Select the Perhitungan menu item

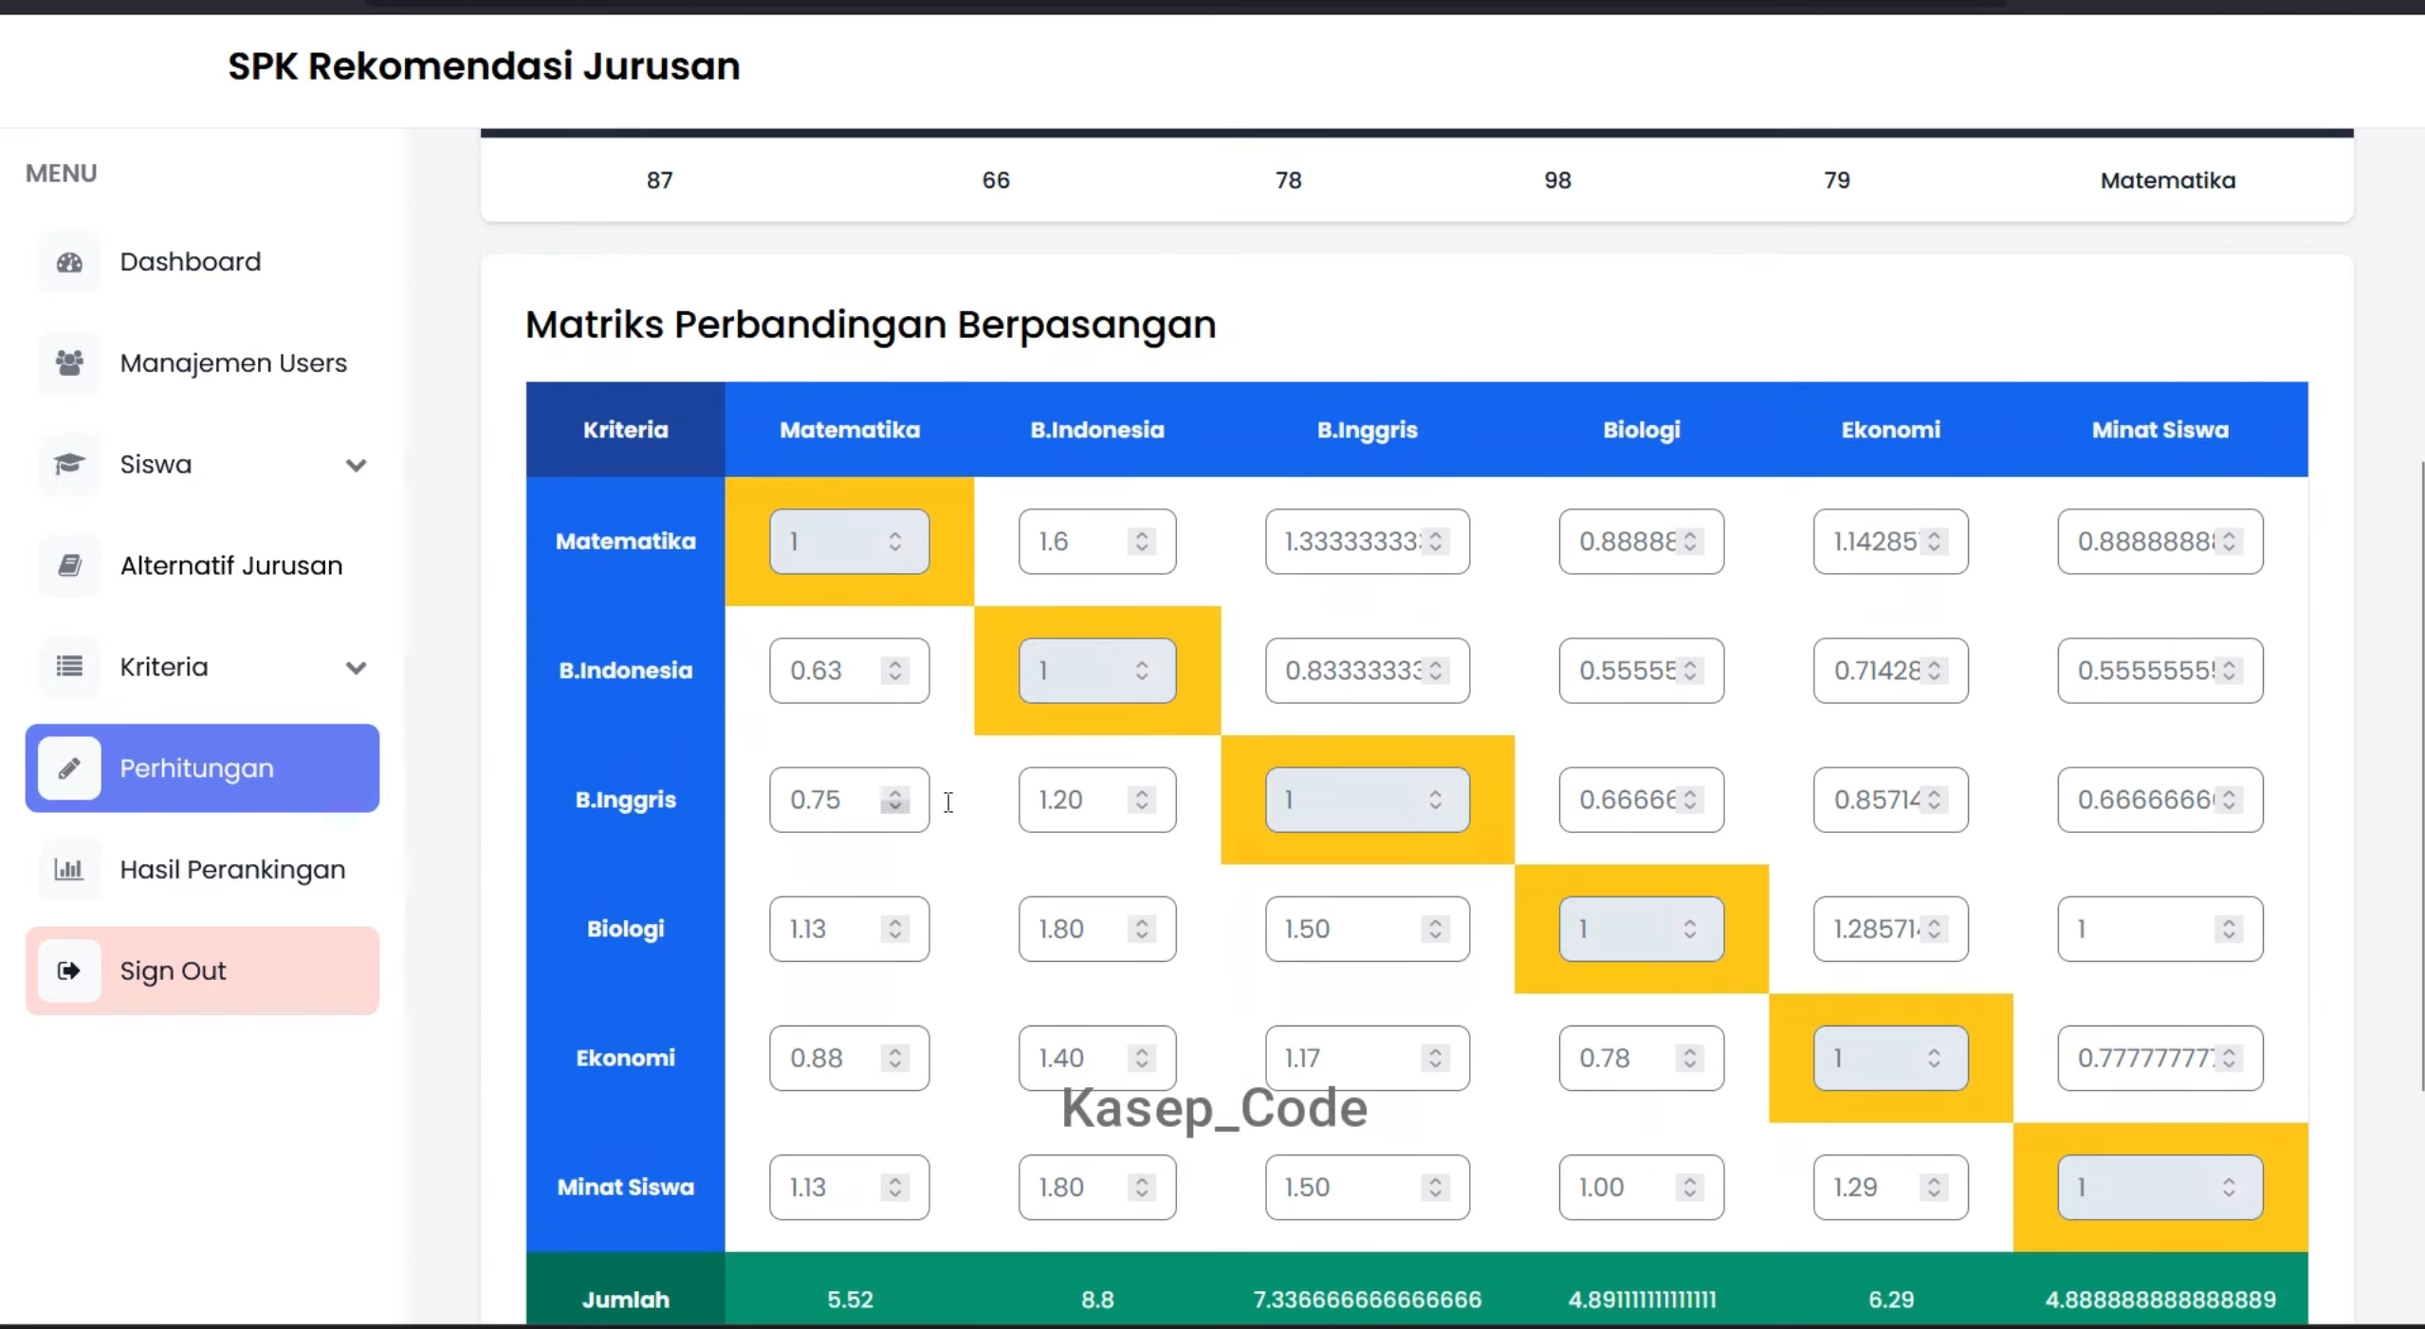tap(202, 768)
